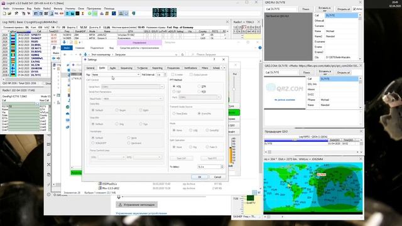Click the OneDrive cloud icon in Explorer sidebar
Viewport: 402px width, 226px height.
point(68,114)
